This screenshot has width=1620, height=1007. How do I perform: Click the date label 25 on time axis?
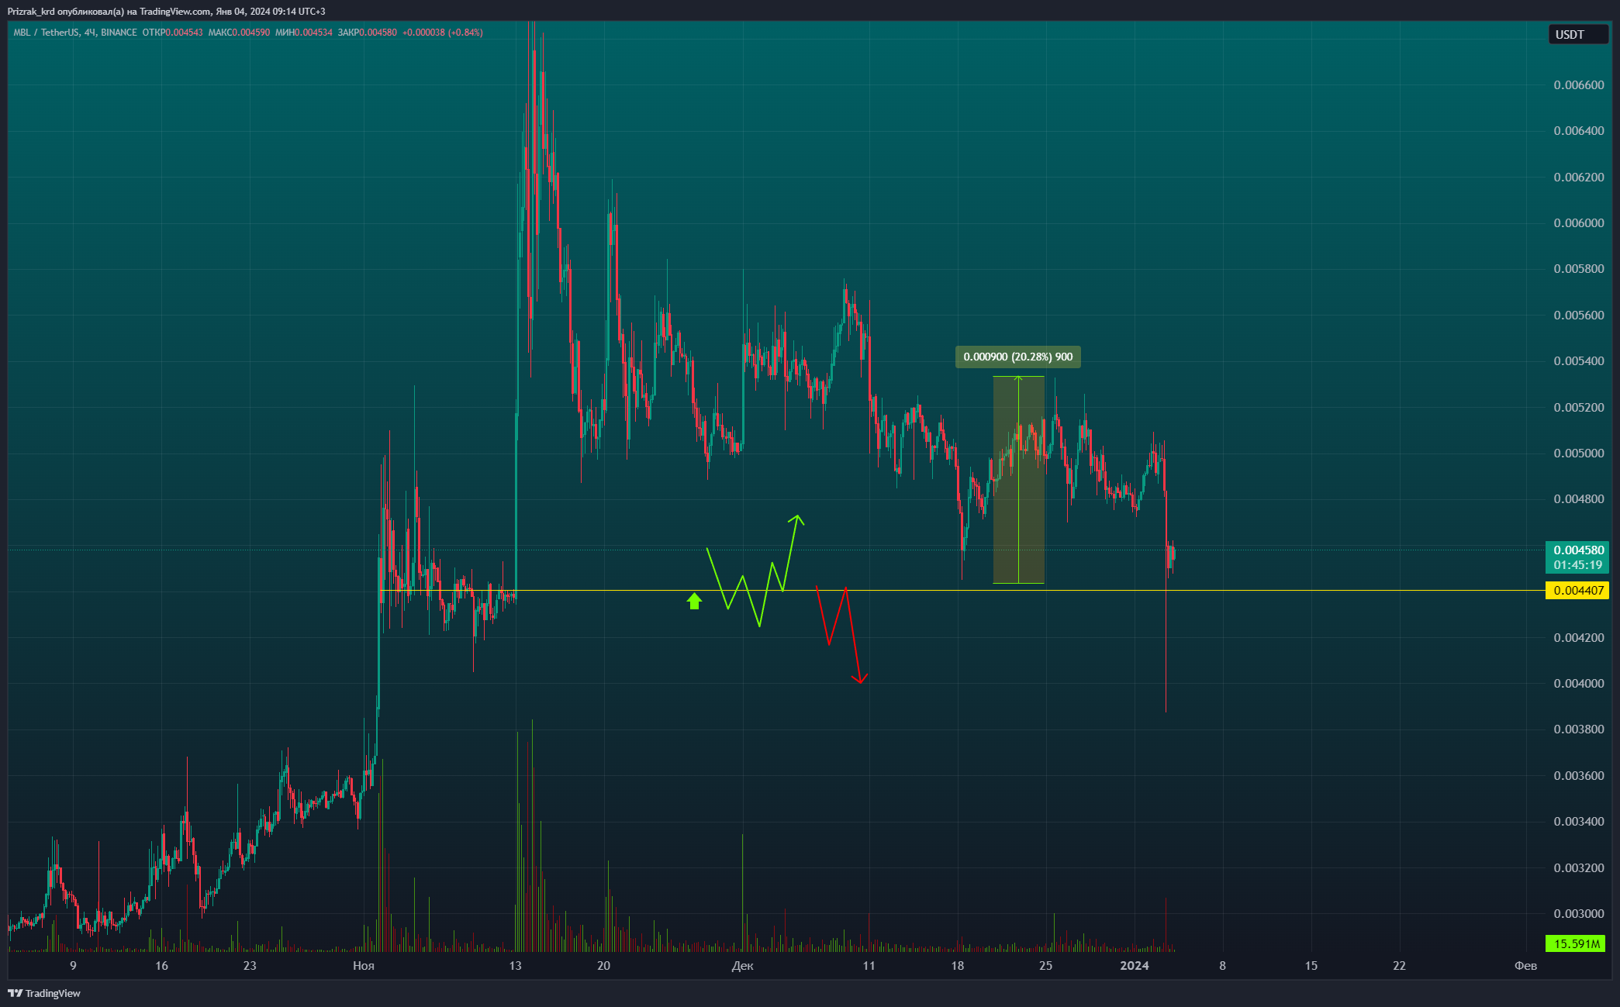[x=1045, y=966]
